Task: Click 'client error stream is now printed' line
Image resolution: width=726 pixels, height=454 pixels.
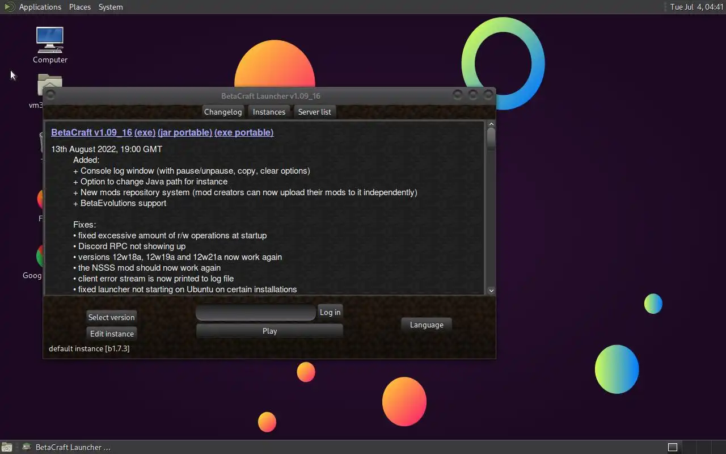Action: [x=153, y=279]
